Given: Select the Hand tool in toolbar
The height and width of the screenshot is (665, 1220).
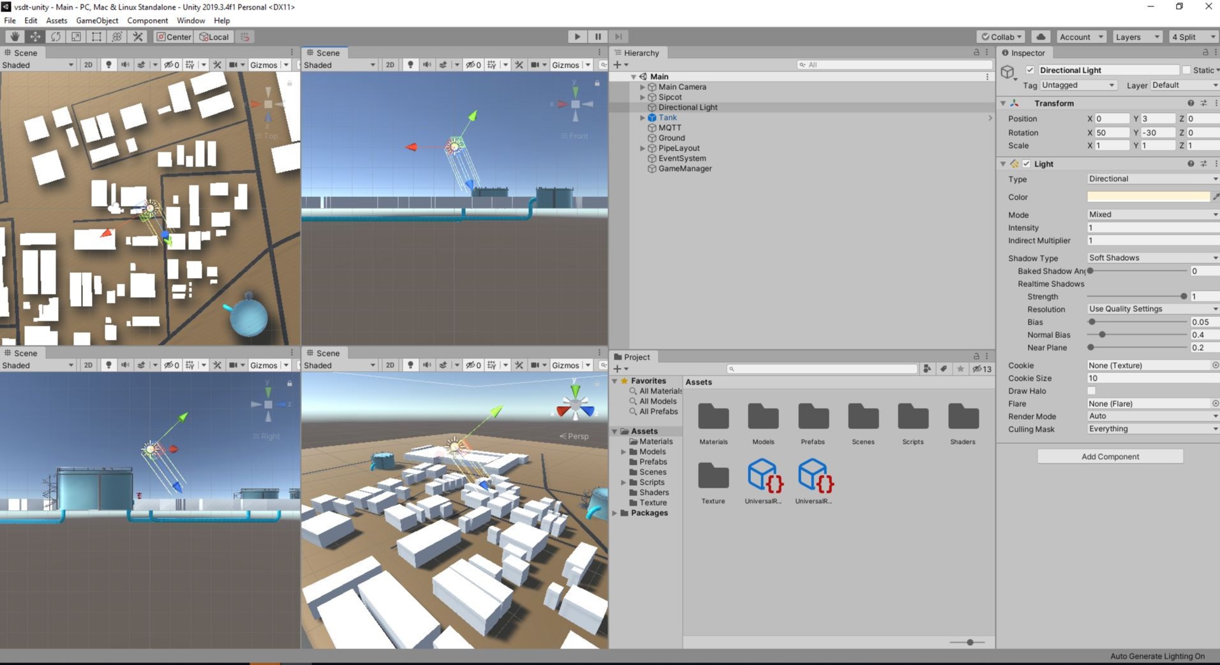Looking at the screenshot, I should [14, 37].
